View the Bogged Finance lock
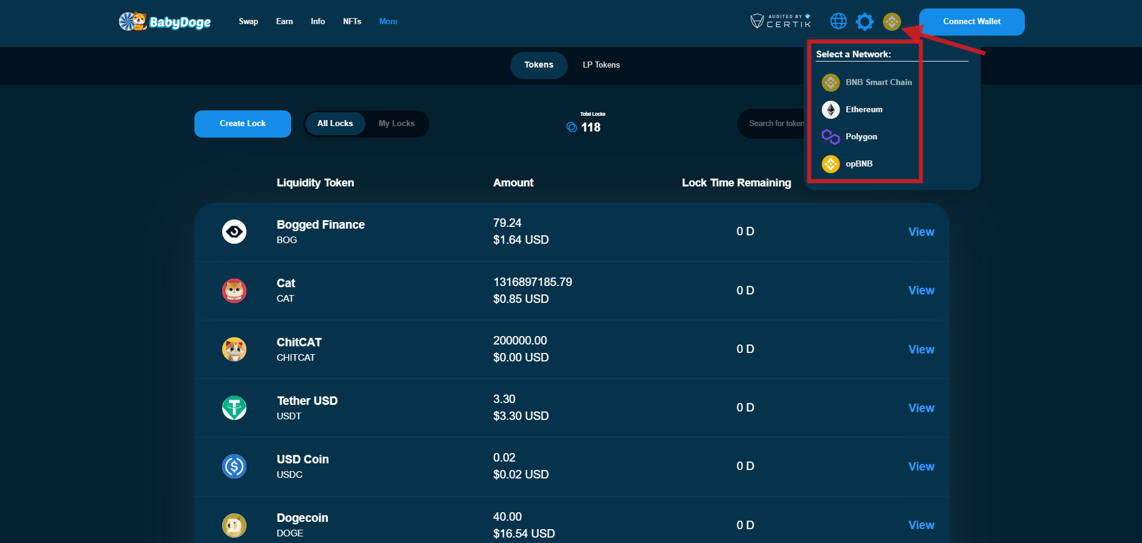 (x=922, y=232)
